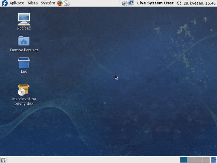Switch to the first workspace
Image resolution: width=217 pixels, height=163 pixels.
point(183,160)
